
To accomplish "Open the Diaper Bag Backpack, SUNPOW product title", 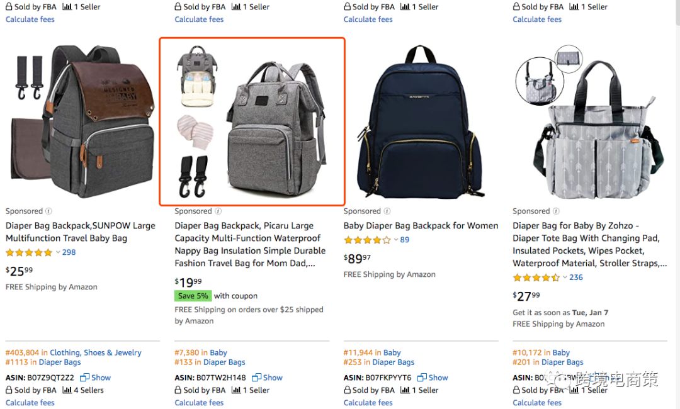I will coord(80,232).
